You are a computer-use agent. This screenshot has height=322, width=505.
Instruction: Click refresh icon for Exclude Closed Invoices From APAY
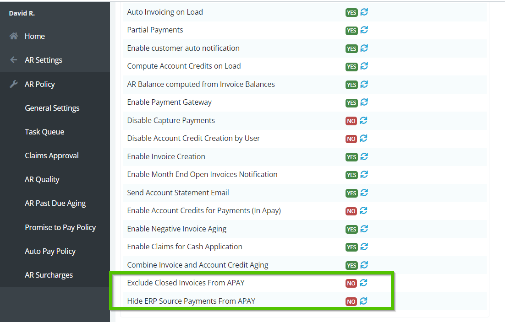point(363,283)
